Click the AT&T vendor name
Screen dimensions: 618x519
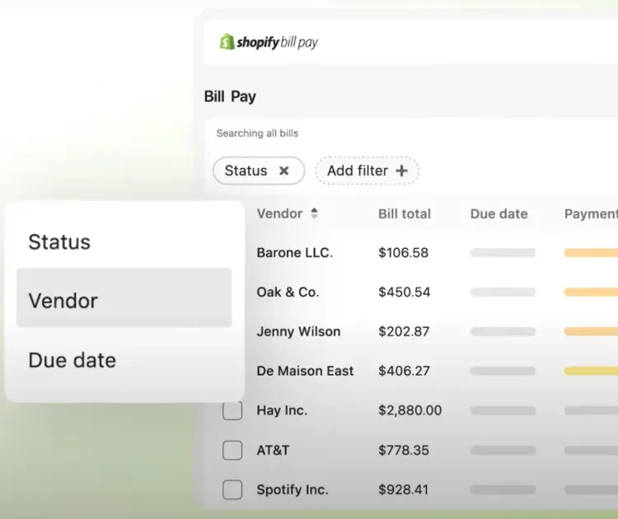(x=273, y=450)
